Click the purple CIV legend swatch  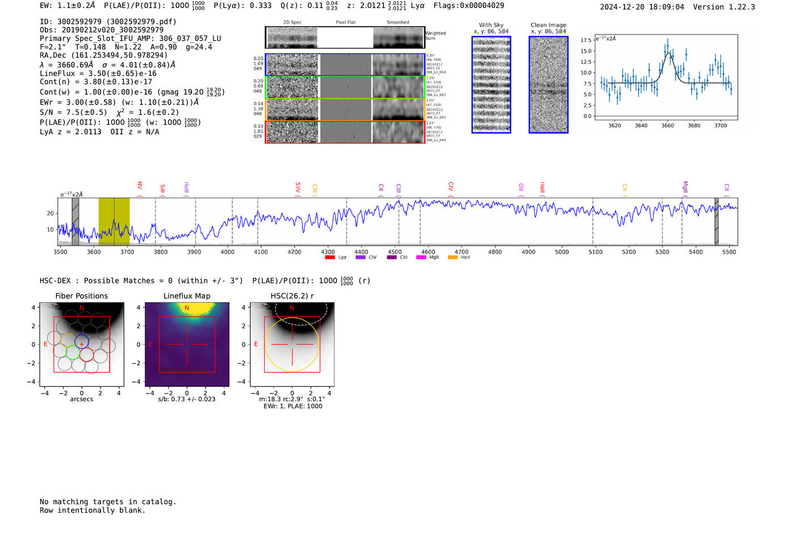coord(360,257)
